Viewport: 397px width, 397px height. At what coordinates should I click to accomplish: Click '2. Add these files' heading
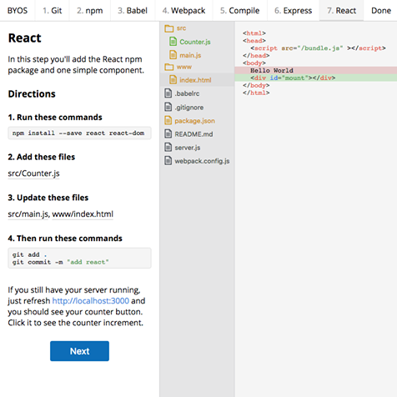(x=42, y=157)
